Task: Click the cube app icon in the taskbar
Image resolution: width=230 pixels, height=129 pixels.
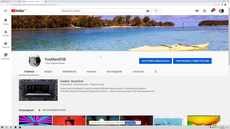Action: 20,127
